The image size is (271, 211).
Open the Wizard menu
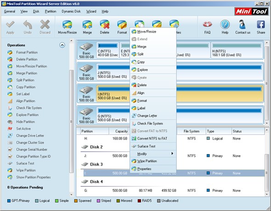[91, 11]
